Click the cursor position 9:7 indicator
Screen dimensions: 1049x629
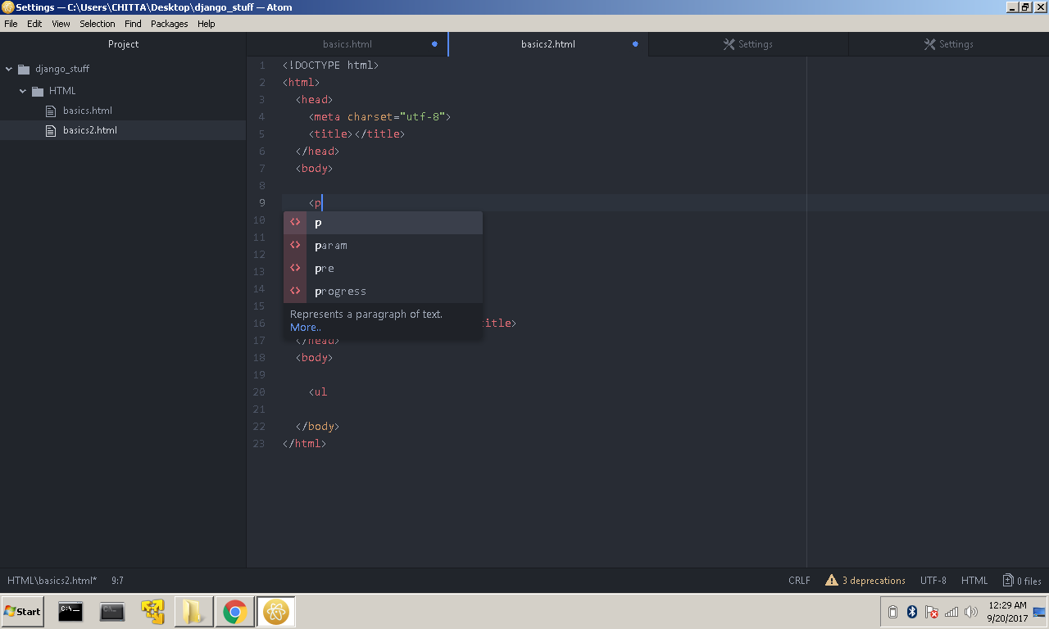click(x=117, y=581)
